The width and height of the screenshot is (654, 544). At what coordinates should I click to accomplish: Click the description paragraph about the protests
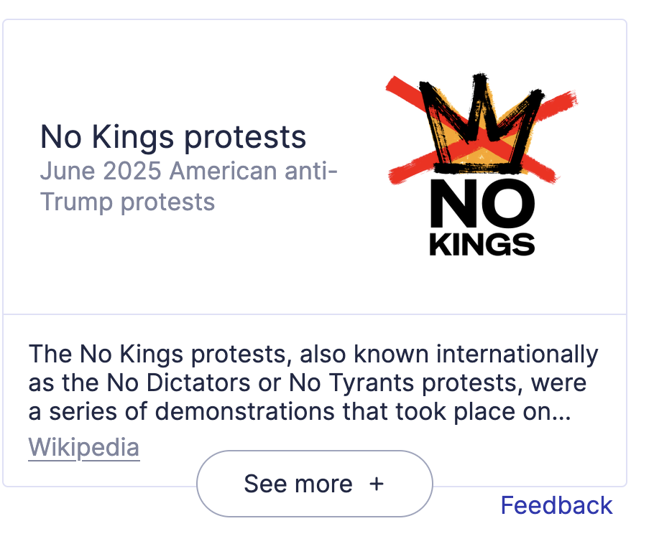[x=313, y=383]
